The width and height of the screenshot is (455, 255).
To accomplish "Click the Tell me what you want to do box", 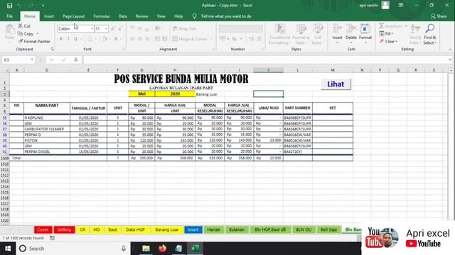I will [x=226, y=16].
